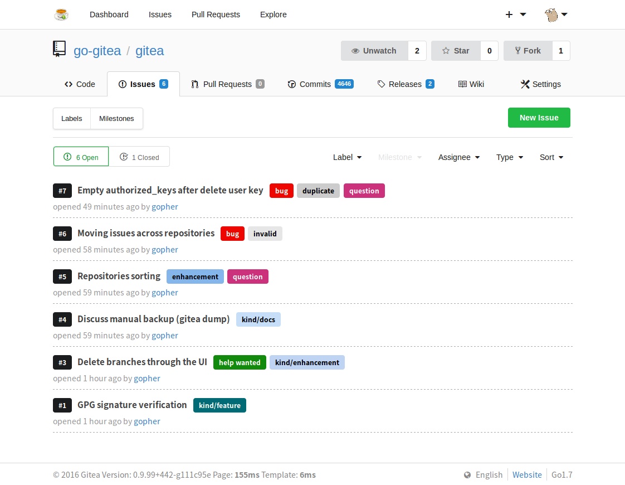Image resolution: width=625 pixels, height=485 pixels.
Task: Select the star icon to star the repo
Action: pyautogui.click(x=445, y=51)
